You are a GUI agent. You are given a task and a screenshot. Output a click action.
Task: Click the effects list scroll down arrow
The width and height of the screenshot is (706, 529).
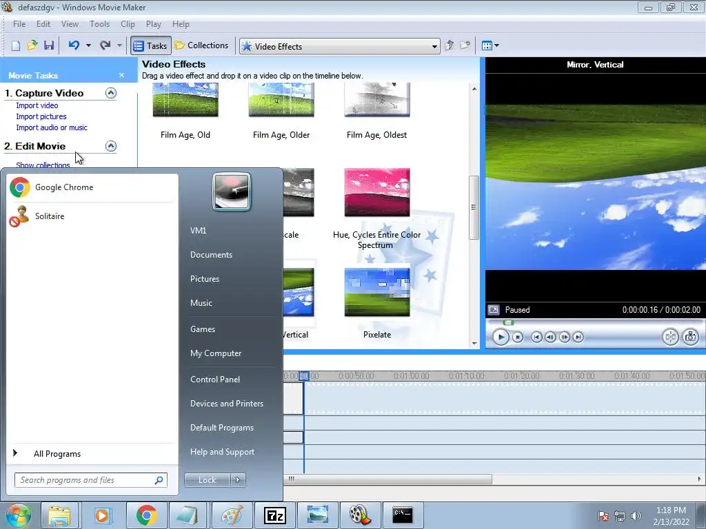coord(474,343)
